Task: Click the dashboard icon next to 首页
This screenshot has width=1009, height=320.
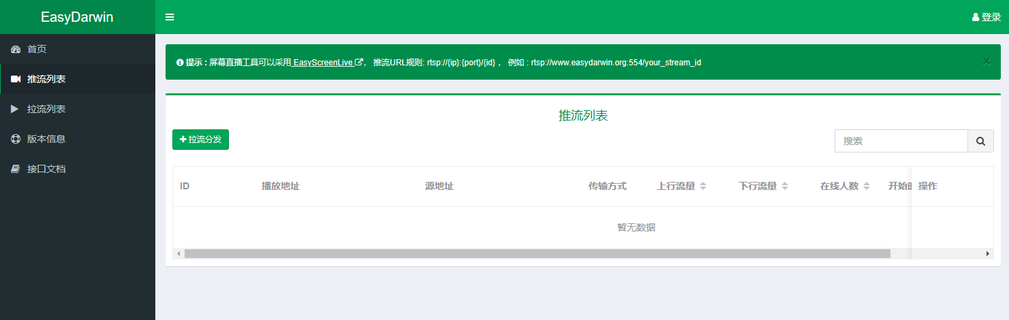Action: (x=16, y=49)
